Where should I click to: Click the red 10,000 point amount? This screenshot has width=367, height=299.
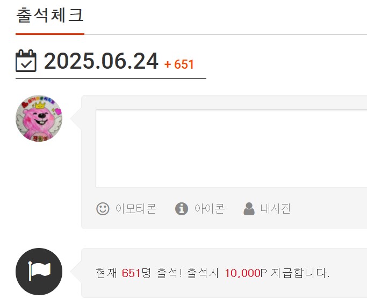coord(242,273)
